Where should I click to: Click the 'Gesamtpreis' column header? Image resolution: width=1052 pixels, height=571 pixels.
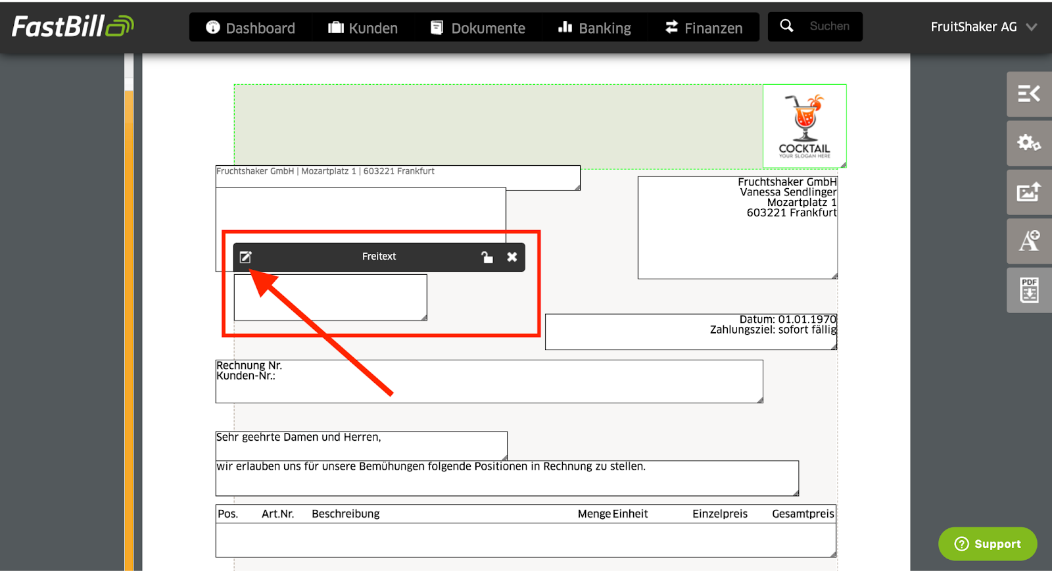803,514
